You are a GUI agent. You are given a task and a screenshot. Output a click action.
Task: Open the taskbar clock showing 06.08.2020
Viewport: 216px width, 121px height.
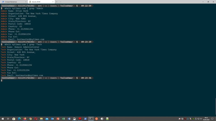(206, 119)
